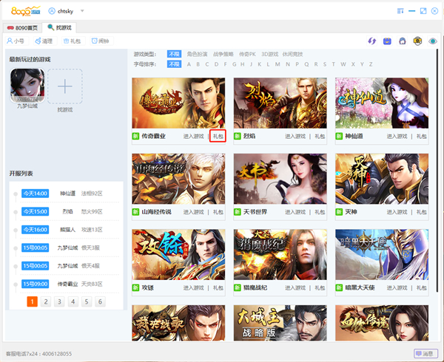Image resolution: width=444 pixels, height=362 pixels.
Task: Click the blue calendar icon in toolbar
Action: [x=387, y=41]
